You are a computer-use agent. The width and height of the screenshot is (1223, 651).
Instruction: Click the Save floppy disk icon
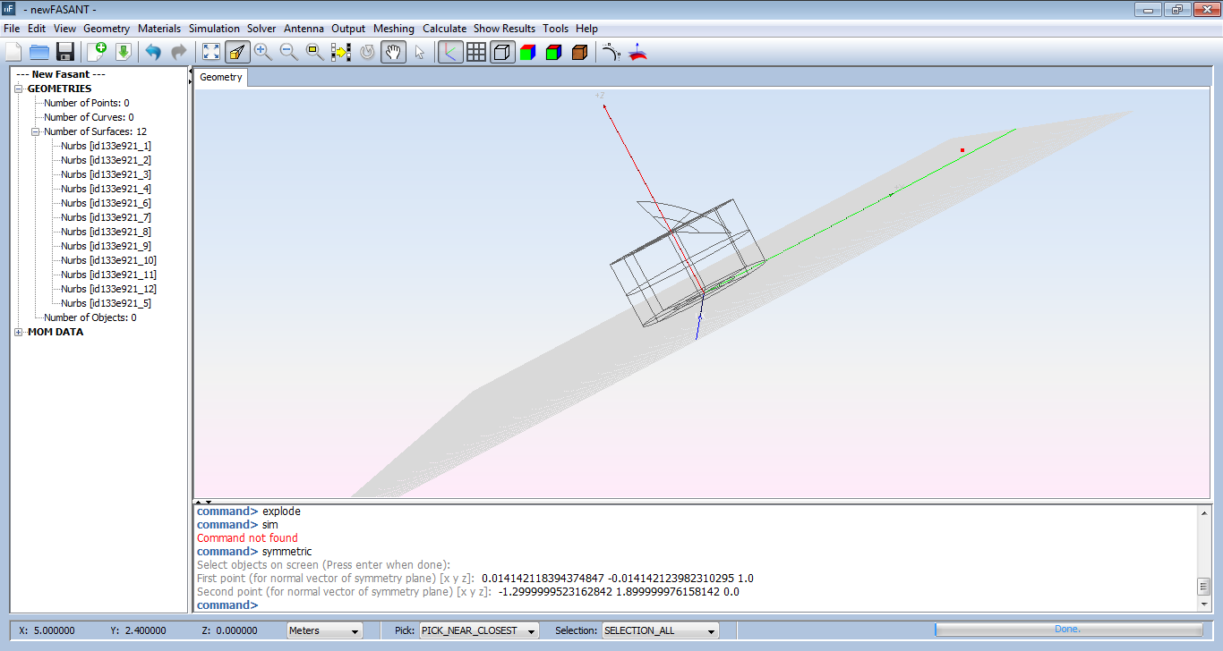click(x=65, y=52)
